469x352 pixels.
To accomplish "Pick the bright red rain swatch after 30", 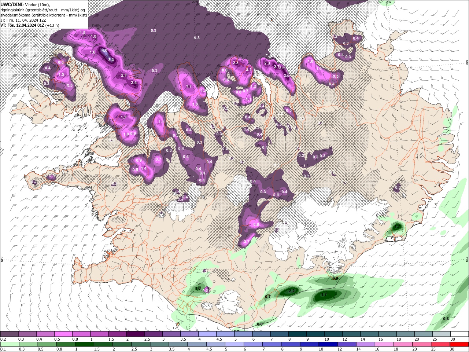I will pyautogui.click(x=459, y=344).
